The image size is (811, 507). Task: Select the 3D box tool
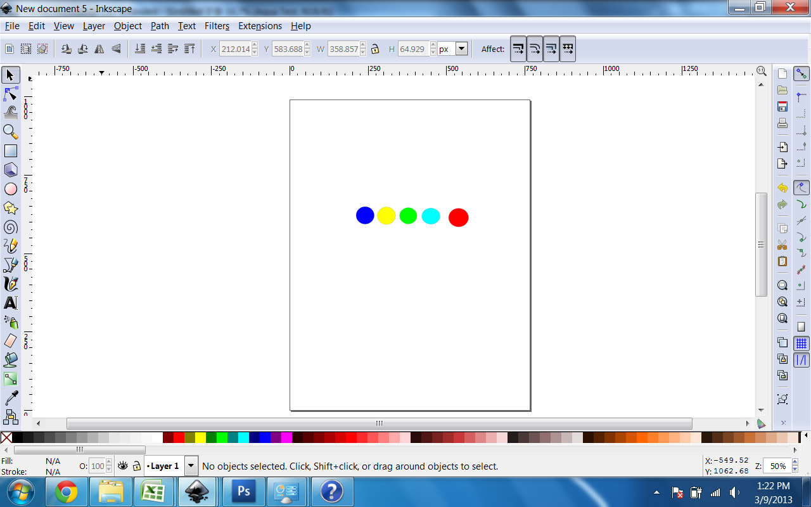(x=11, y=170)
